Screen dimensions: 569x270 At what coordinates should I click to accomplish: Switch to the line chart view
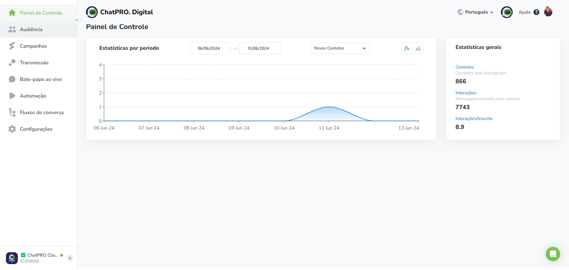click(x=407, y=48)
